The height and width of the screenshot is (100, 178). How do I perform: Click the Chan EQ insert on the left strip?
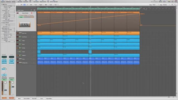pos(4,60)
